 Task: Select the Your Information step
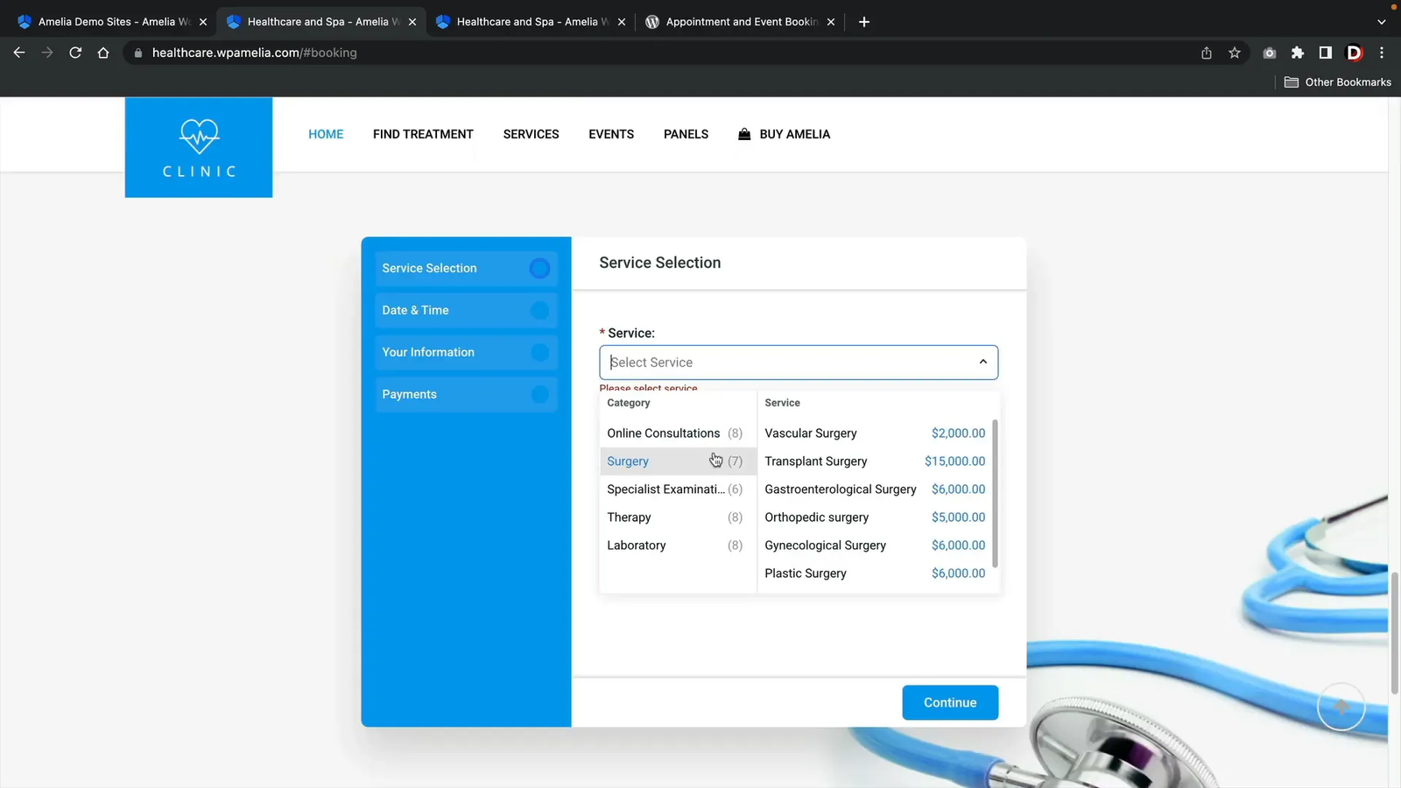pos(466,352)
